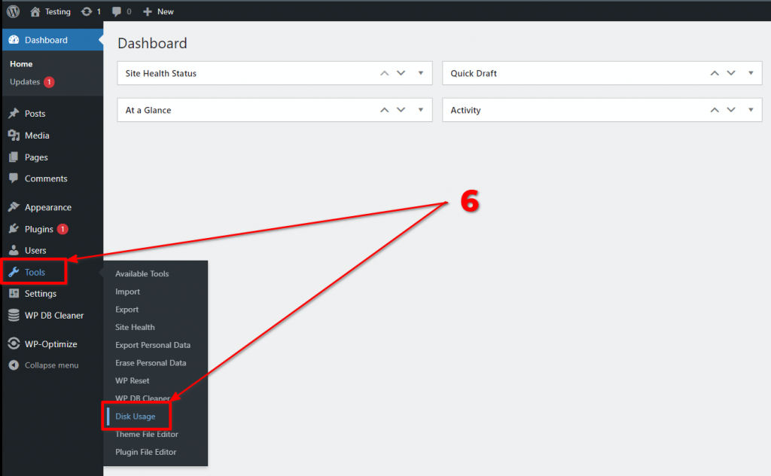Image resolution: width=771 pixels, height=476 pixels.
Task: Select Erase Personal Data submenu item
Action: pos(151,363)
